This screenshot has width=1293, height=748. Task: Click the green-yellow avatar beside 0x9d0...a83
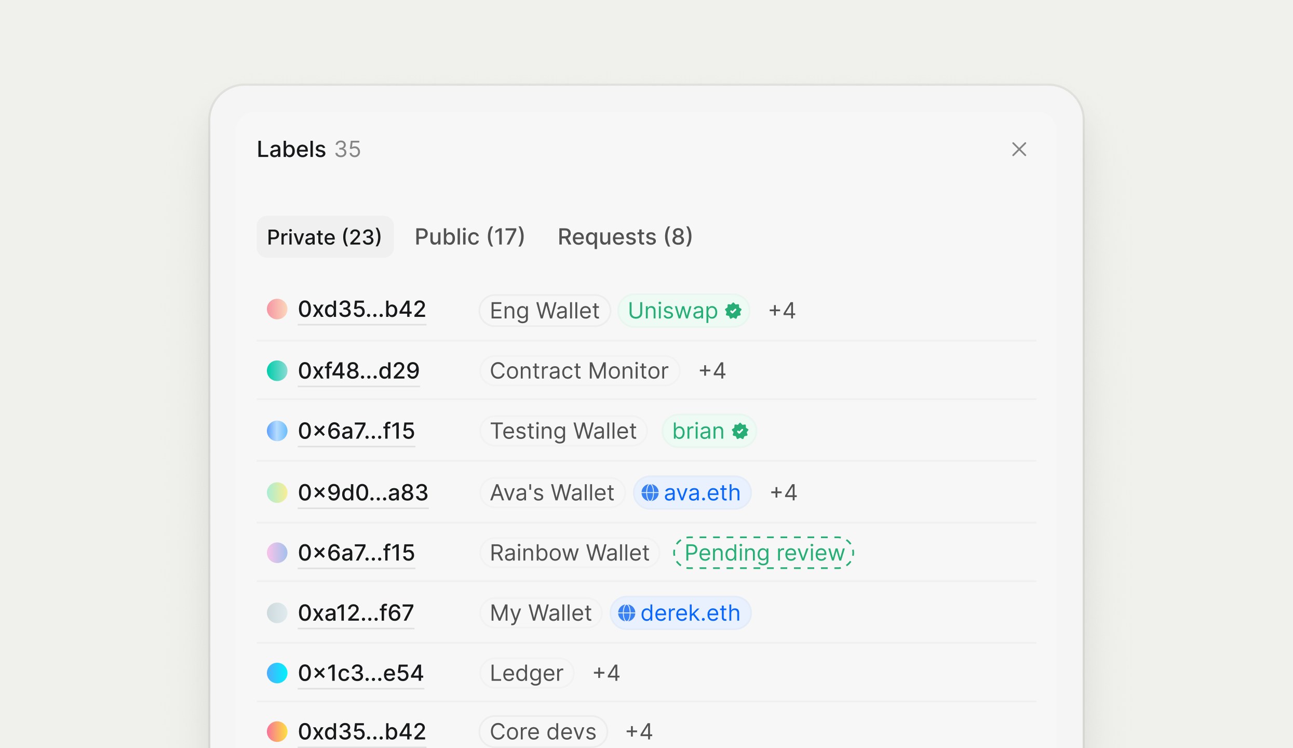point(277,493)
